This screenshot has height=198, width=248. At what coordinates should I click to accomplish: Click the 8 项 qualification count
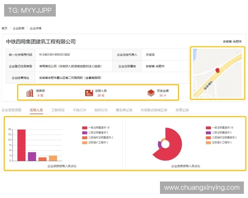click(x=41, y=95)
